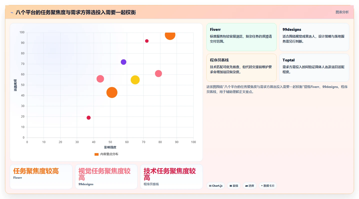Click the 覆盖规模 y-axis title
The width and height of the screenshot is (359, 199).
(x=16, y=85)
